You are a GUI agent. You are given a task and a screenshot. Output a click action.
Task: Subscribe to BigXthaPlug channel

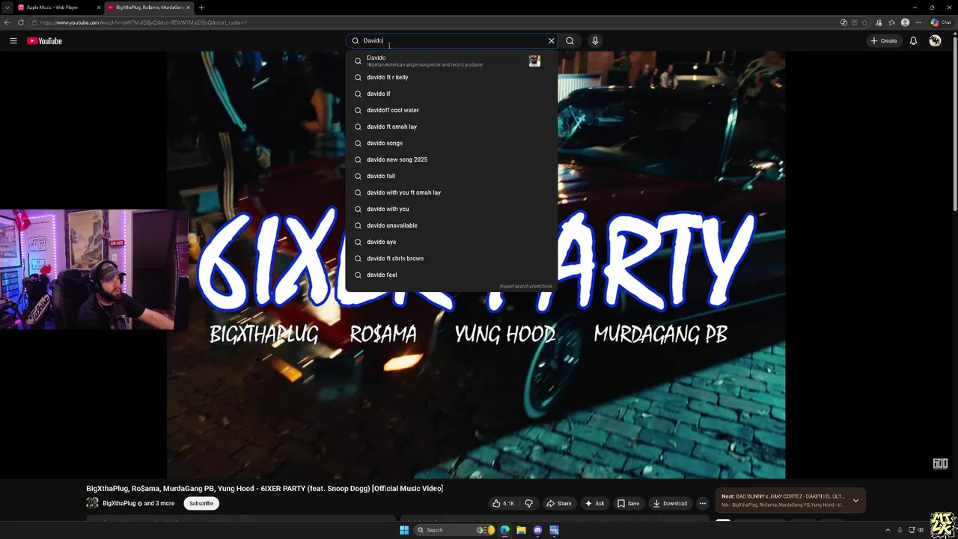click(201, 503)
